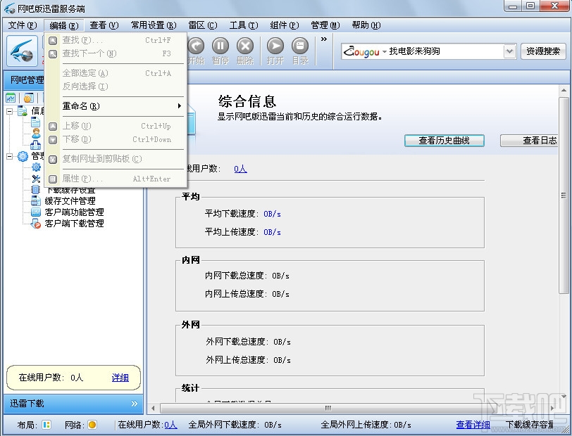Open the 详细 link next to online users
Image resolution: width=572 pixels, height=436 pixels.
pos(120,378)
